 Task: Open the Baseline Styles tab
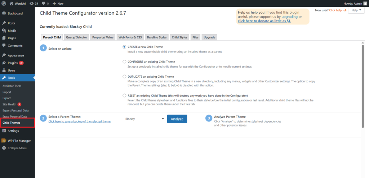(157, 37)
